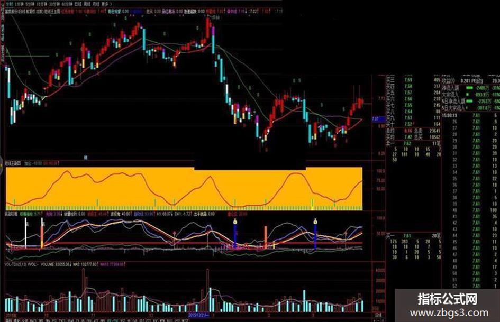Click the 青色观望 0.00 indicator label
The height and width of the screenshot is (322, 500).
[x=118, y=11]
